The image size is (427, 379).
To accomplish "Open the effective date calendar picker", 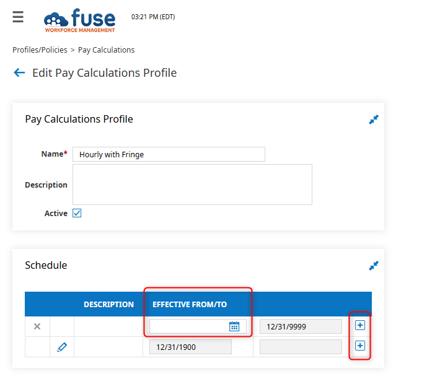I will coord(234,326).
